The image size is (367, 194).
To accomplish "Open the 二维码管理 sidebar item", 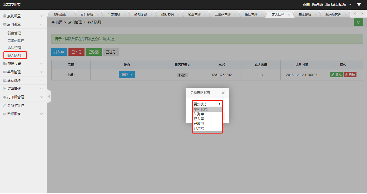I will pyautogui.click(x=16, y=40).
